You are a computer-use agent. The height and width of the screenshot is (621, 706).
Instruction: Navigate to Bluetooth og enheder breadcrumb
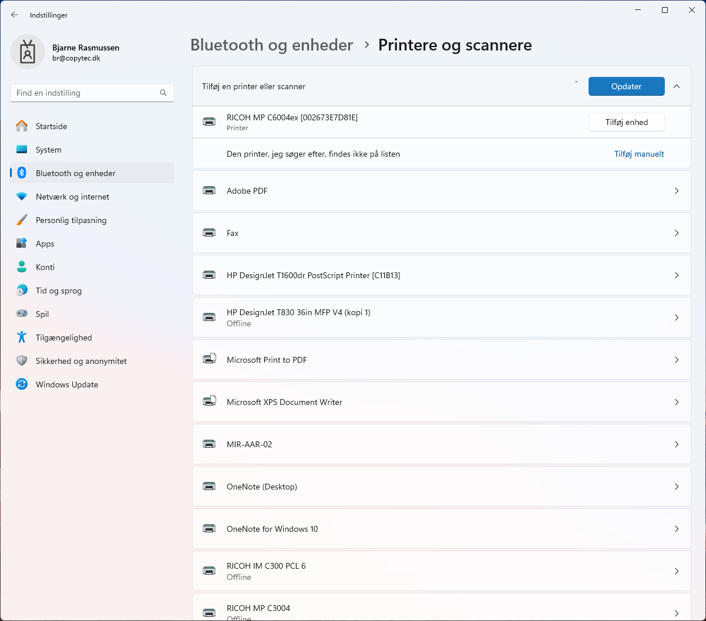point(271,45)
